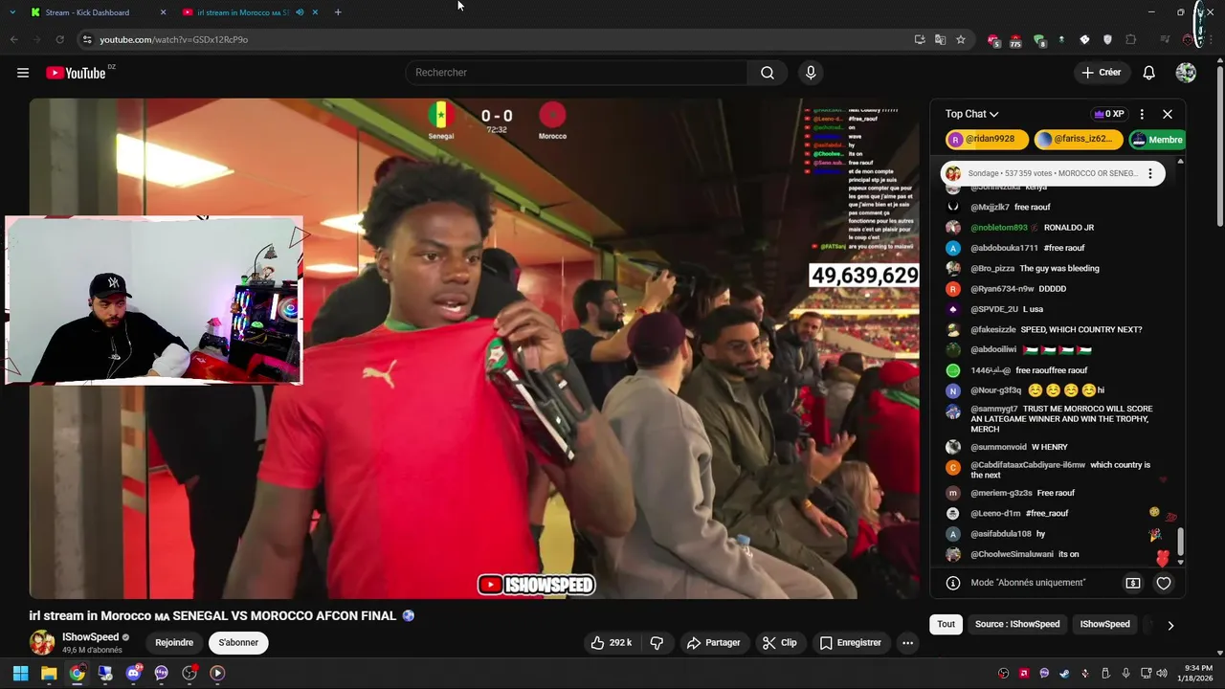The height and width of the screenshot is (689, 1225).
Task: Click the Membre chip in chat
Action: 1157,140
